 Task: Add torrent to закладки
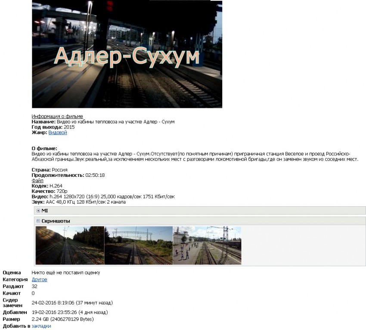(41, 326)
